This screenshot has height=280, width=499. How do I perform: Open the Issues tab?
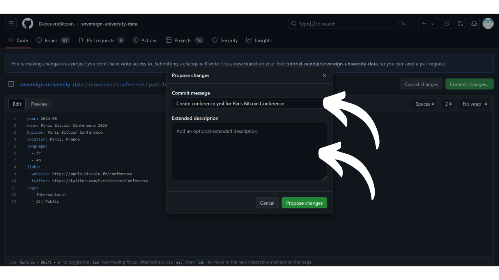pos(53,40)
